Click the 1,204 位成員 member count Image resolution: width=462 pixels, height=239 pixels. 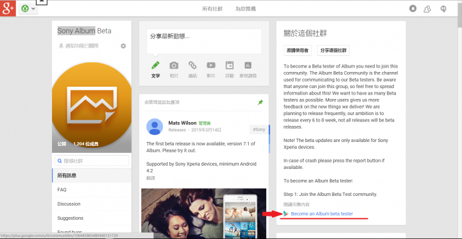coord(86,144)
